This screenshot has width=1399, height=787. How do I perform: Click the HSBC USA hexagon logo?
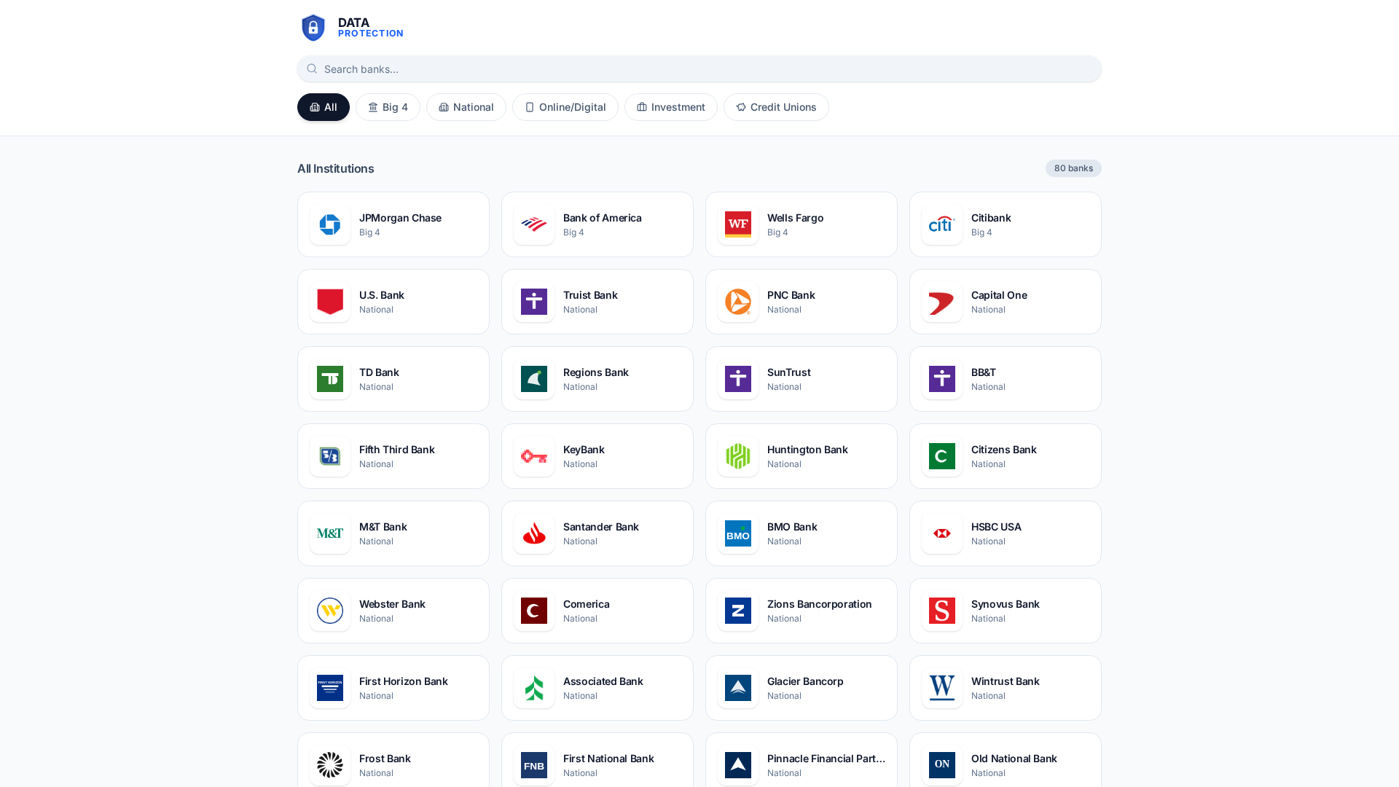click(942, 533)
